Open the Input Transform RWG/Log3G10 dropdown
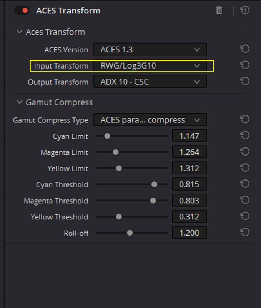Image resolution: width=261 pixels, height=308 pixels. pos(150,65)
